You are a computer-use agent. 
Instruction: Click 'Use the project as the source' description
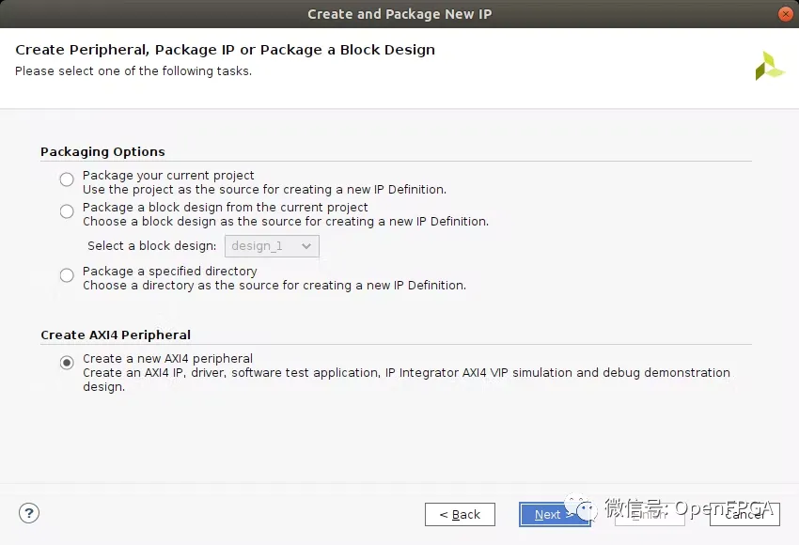click(264, 190)
